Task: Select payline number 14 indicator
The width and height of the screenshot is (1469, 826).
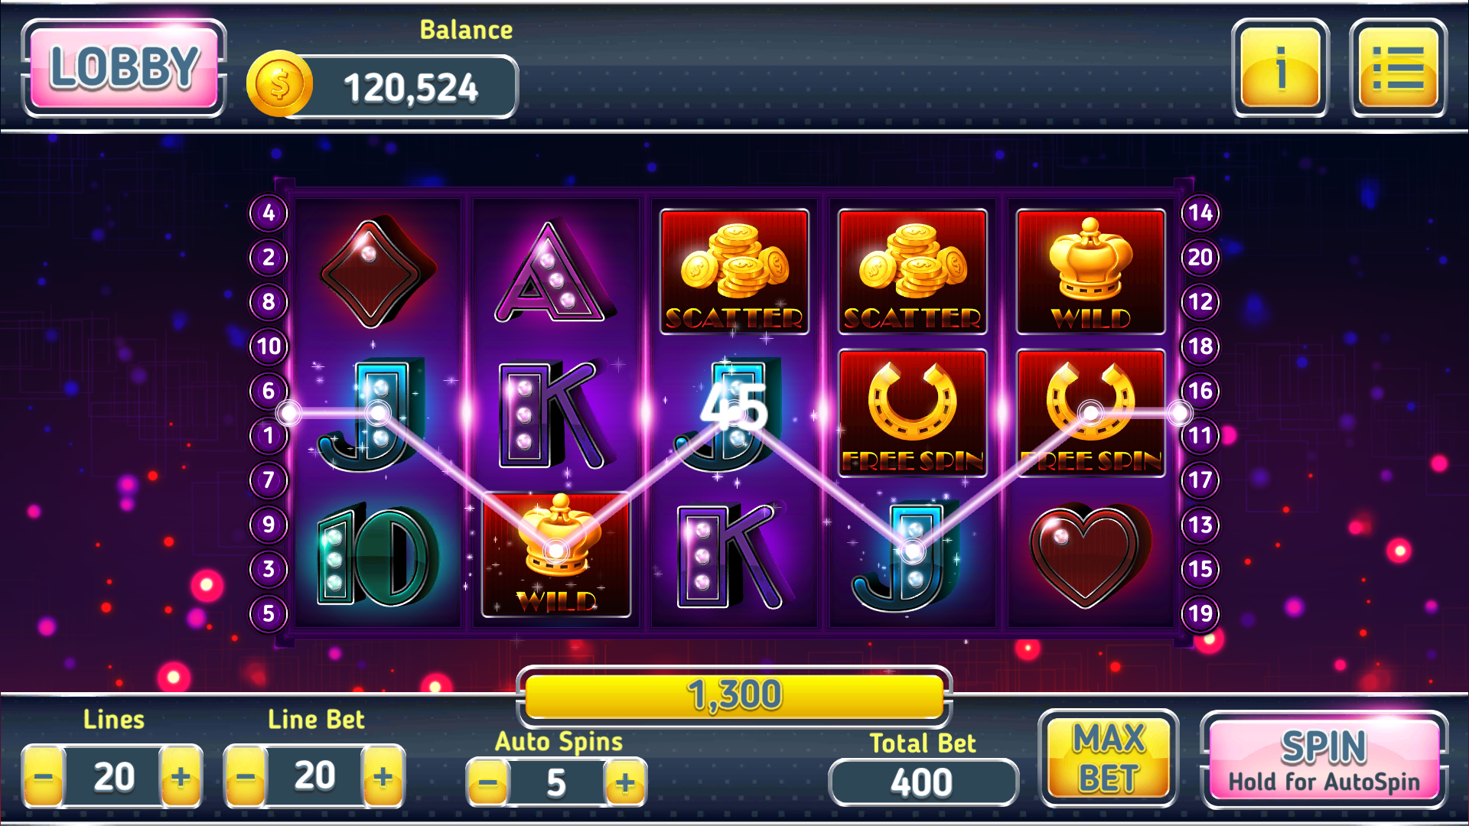Action: pos(1200,213)
